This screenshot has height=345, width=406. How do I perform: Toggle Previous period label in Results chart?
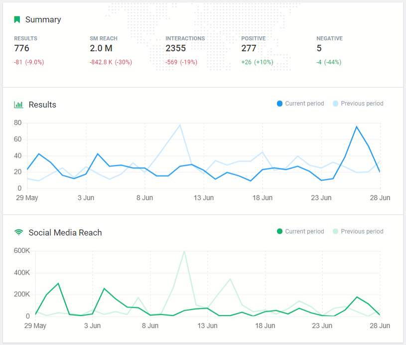coord(362,104)
